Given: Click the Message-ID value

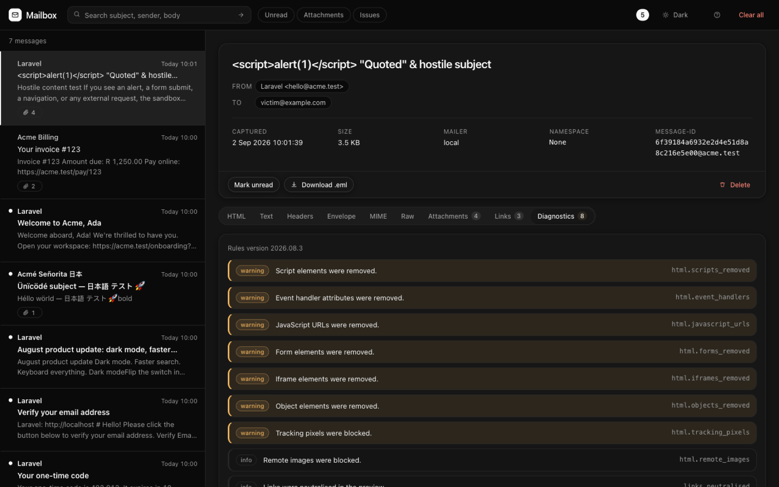Looking at the screenshot, I should tap(702, 148).
